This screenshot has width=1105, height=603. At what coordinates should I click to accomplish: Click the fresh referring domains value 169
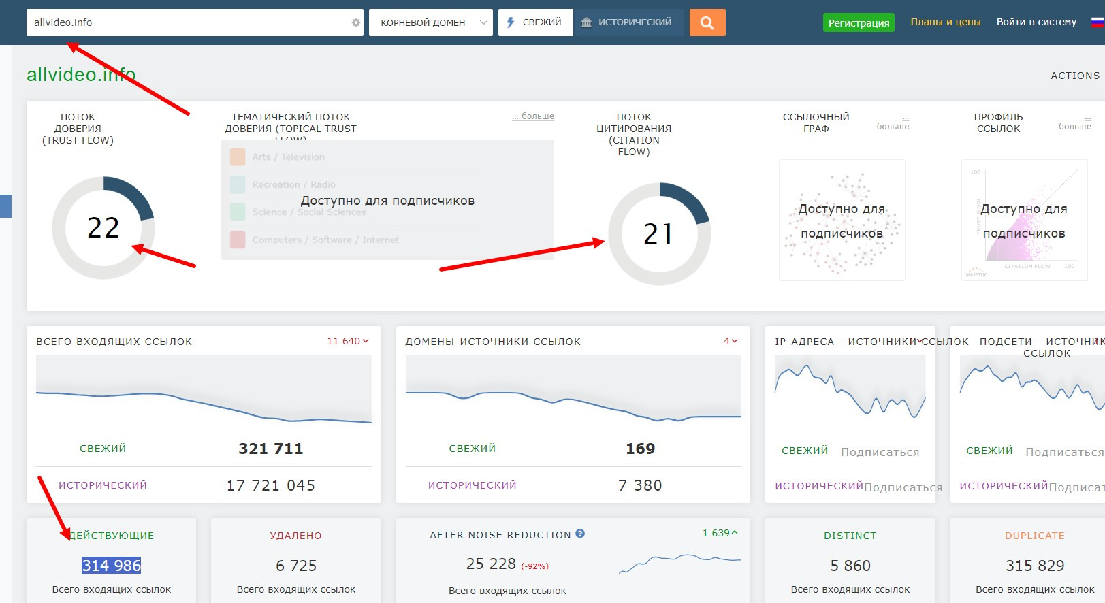tap(640, 449)
